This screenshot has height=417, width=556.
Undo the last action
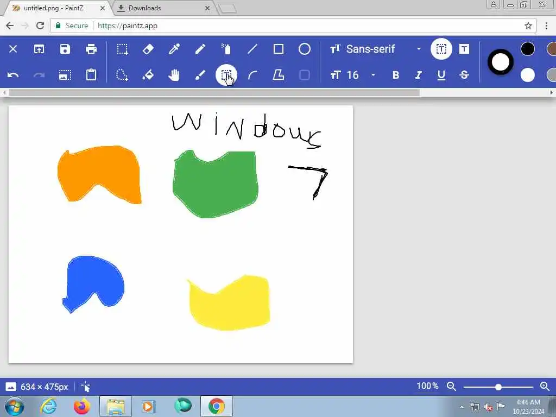[x=13, y=75]
